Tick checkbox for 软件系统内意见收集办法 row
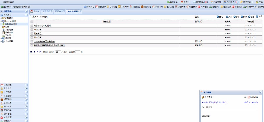Screen dimensions: 264x122 point(31,41)
